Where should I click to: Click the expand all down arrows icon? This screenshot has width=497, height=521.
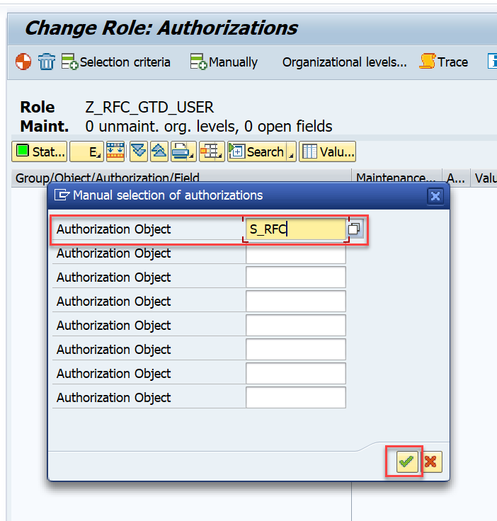139,151
